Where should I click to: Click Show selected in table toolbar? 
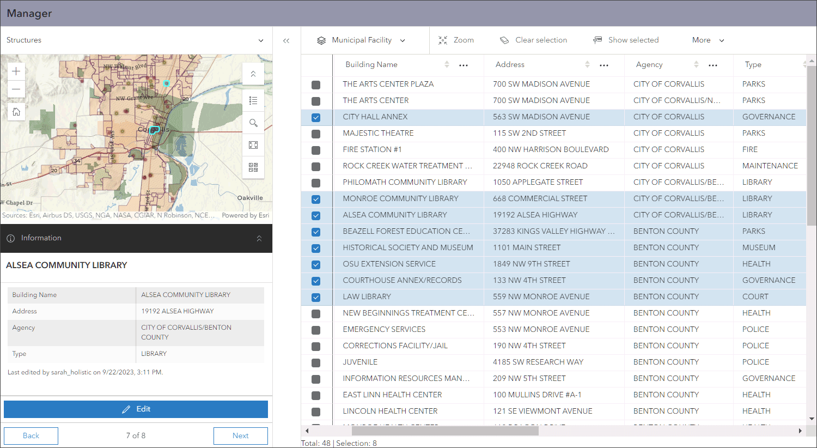tap(626, 40)
